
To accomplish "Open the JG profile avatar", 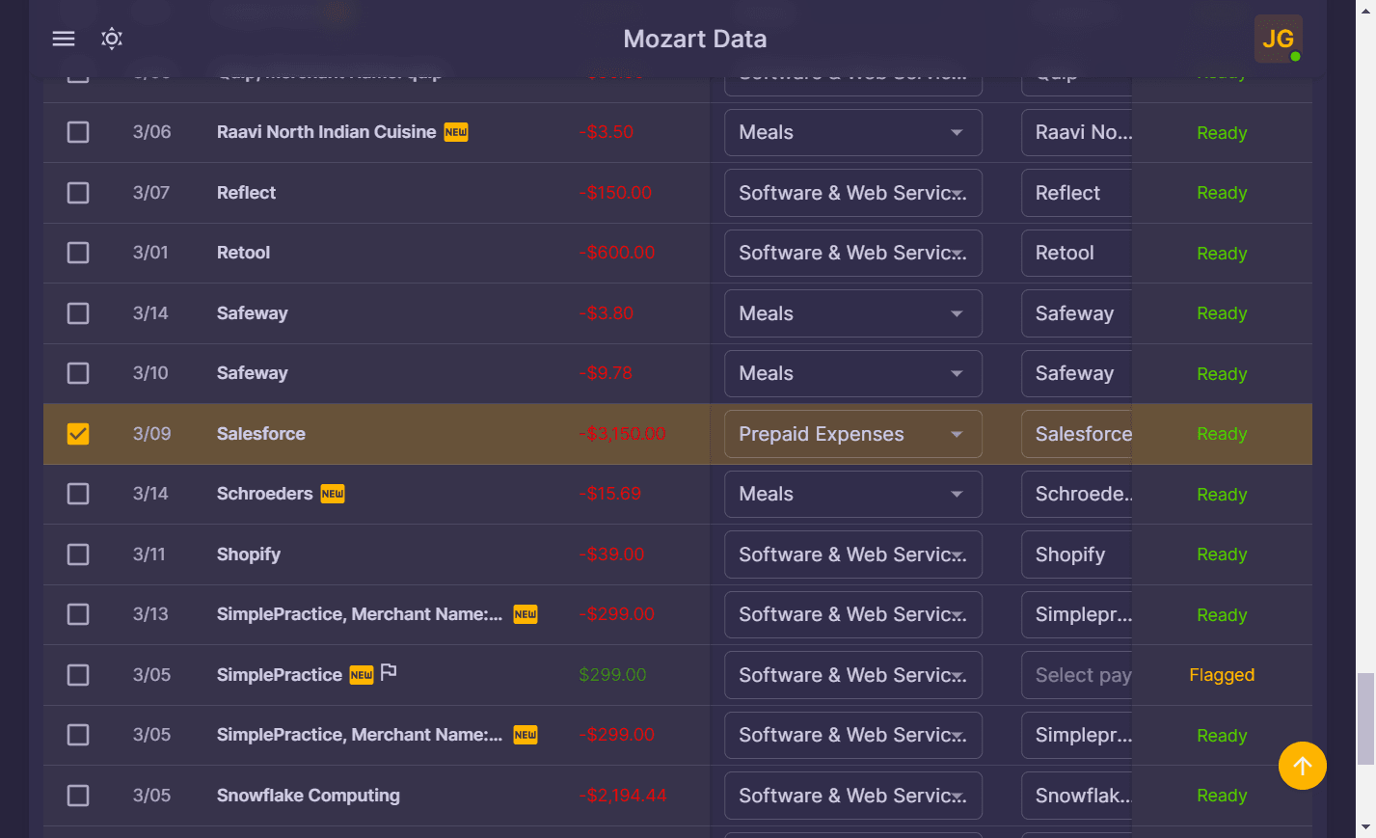I will click(1279, 39).
